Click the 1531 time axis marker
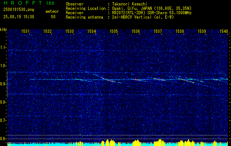The width and height of the screenshot is (231, 146). pyautogui.click(x=25, y=31)
